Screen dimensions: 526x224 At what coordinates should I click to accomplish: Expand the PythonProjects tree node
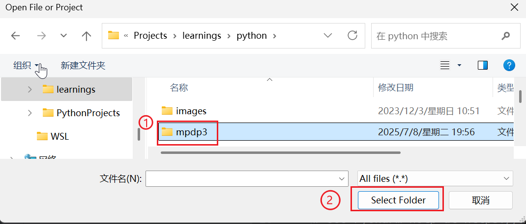click(x=30, y=113)
